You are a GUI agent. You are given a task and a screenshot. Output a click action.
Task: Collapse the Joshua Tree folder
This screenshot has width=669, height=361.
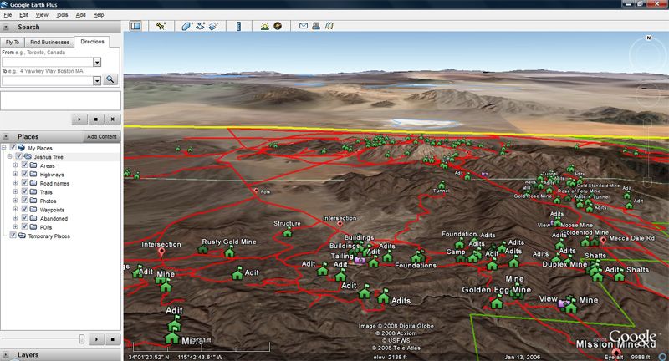point(9,157)
